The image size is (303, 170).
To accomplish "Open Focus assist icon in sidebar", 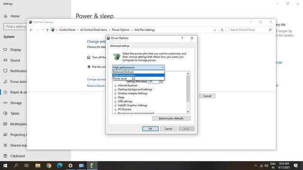I will (5, 82).
